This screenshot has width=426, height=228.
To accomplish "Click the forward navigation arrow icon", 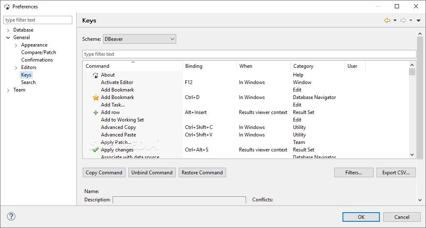I will pos(403,20).
